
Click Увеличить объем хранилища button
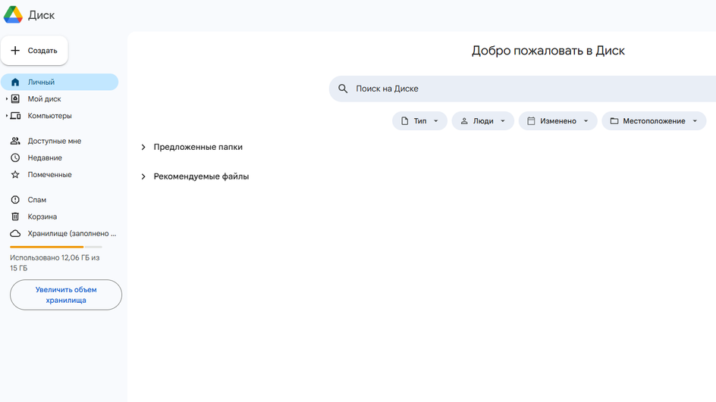[66, 295]
